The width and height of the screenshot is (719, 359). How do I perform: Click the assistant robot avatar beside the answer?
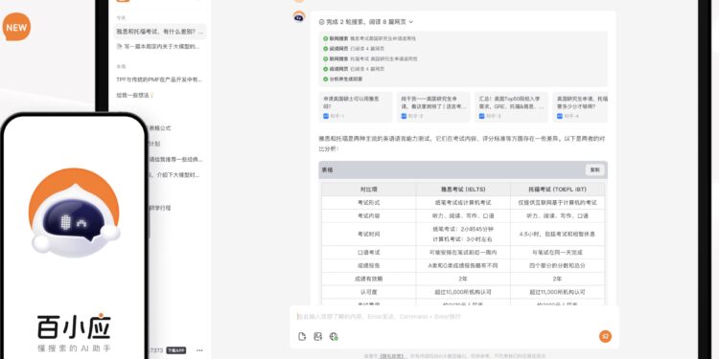coord(299,16)
